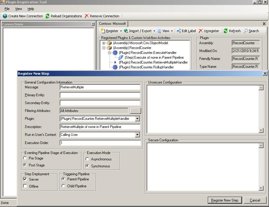
Task: Click the Description input field
Action: (100, 127)
